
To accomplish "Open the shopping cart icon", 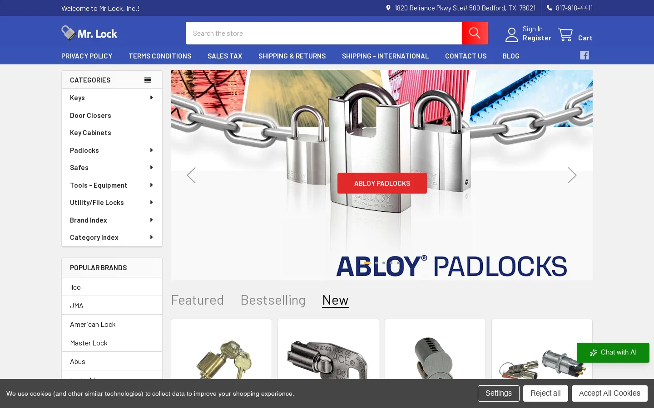I will point(565,35).
